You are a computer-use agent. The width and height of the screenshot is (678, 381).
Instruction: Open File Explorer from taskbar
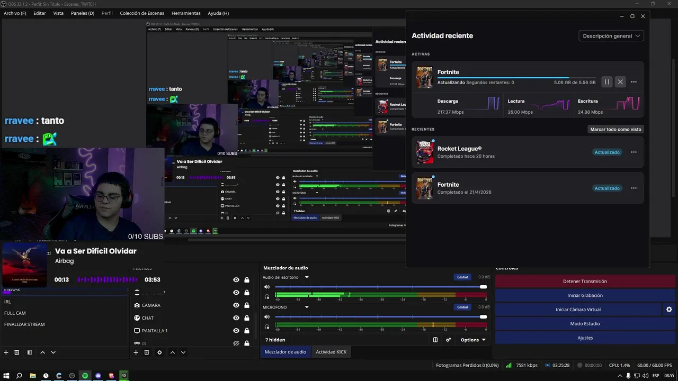(33, 376)
